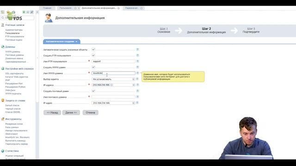This screenshot has width=296, height=166.
Task: Focus the Имя WWW-домена input field
Action: 113,73
